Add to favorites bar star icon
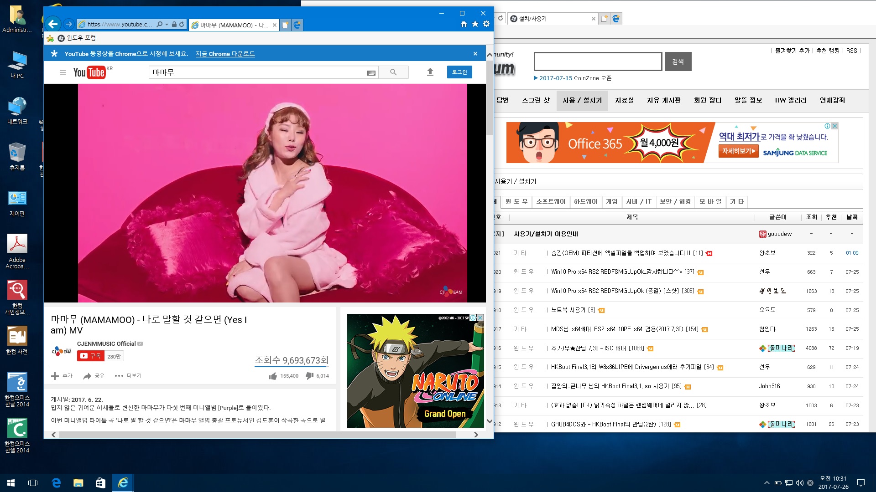 pos(50,38)
